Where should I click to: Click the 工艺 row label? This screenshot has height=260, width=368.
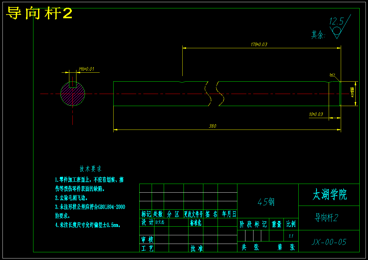147,248
